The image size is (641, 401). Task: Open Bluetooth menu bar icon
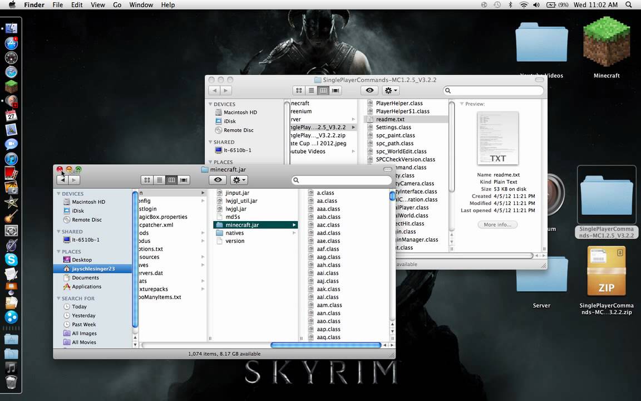tap(510, 4)
